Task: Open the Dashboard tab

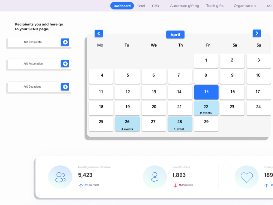Action: [x=122, y=6]
